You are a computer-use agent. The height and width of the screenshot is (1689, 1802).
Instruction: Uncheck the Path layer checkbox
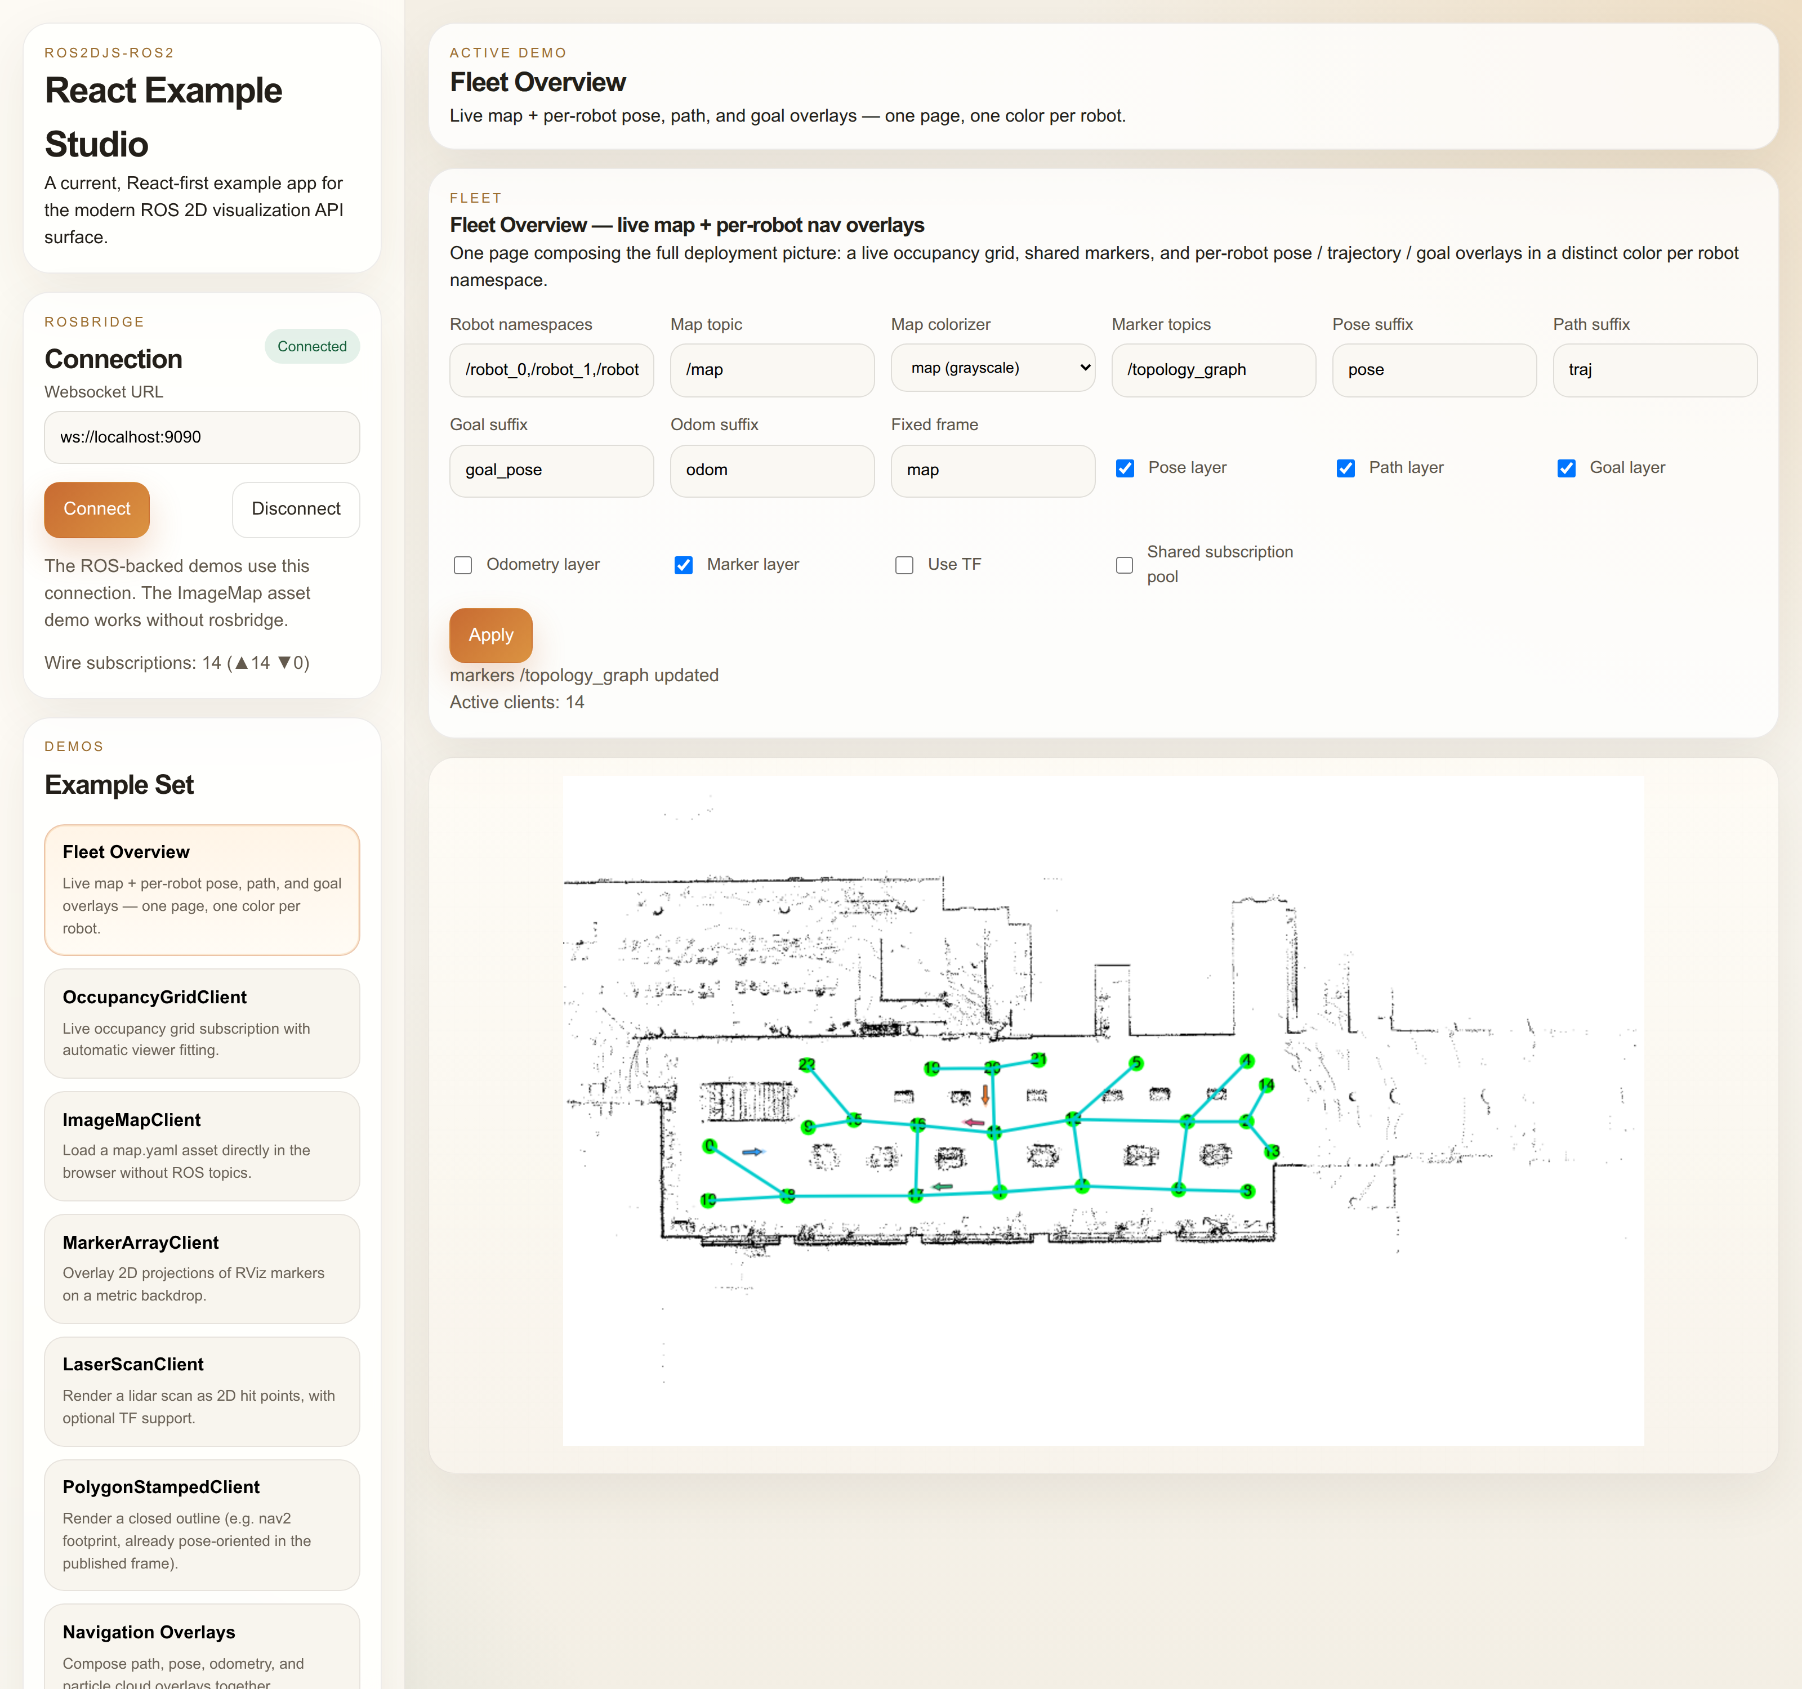[1345, 468]
